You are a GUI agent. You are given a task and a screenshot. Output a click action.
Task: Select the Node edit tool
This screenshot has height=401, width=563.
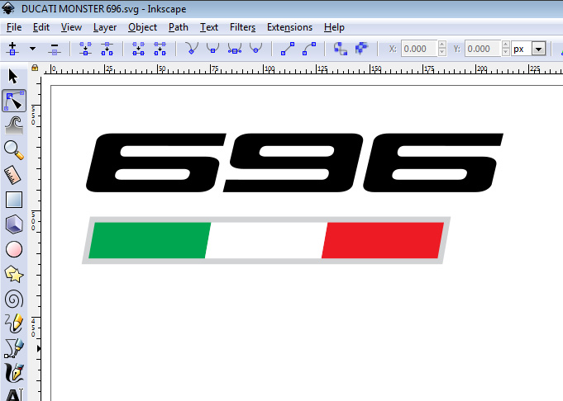click(14, 101)
